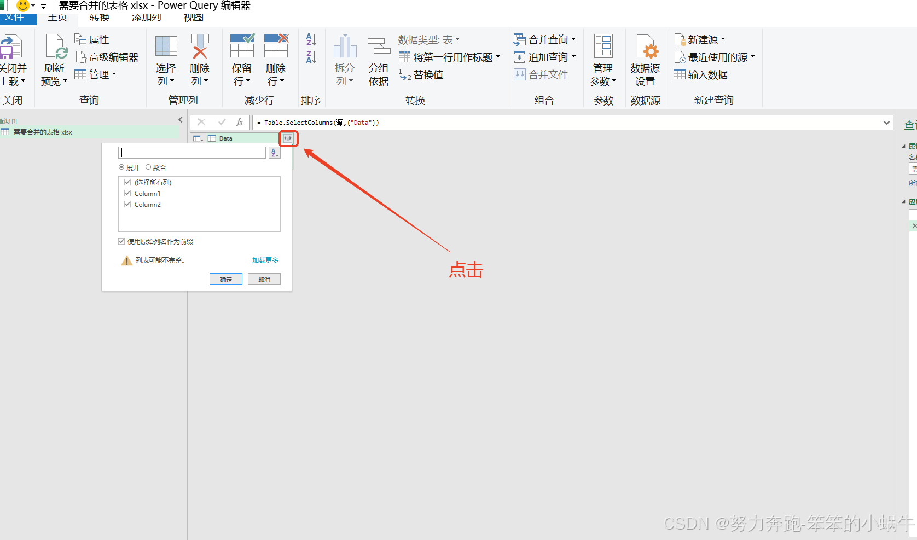Click the fx formula icon

click(x=240, y=123)
